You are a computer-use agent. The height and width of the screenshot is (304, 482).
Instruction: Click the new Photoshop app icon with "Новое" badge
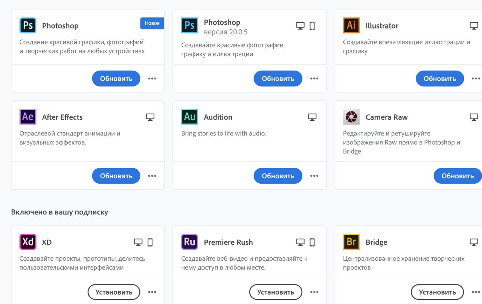pos(28,26)
